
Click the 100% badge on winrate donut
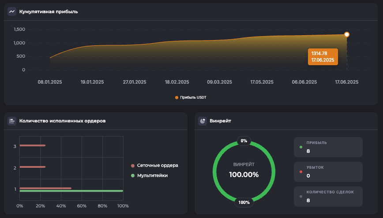[x=244, y=203]
